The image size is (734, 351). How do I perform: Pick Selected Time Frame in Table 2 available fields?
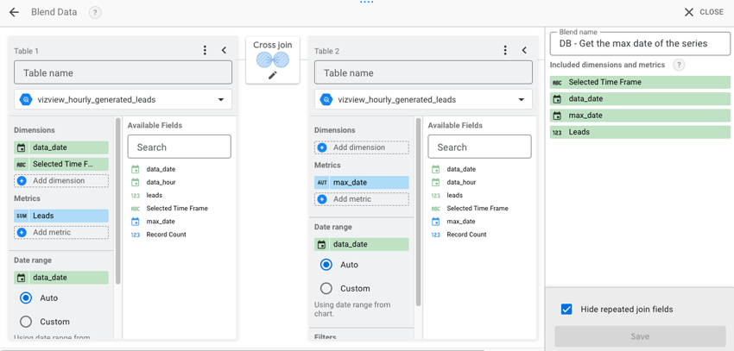(x=479, y=209)
